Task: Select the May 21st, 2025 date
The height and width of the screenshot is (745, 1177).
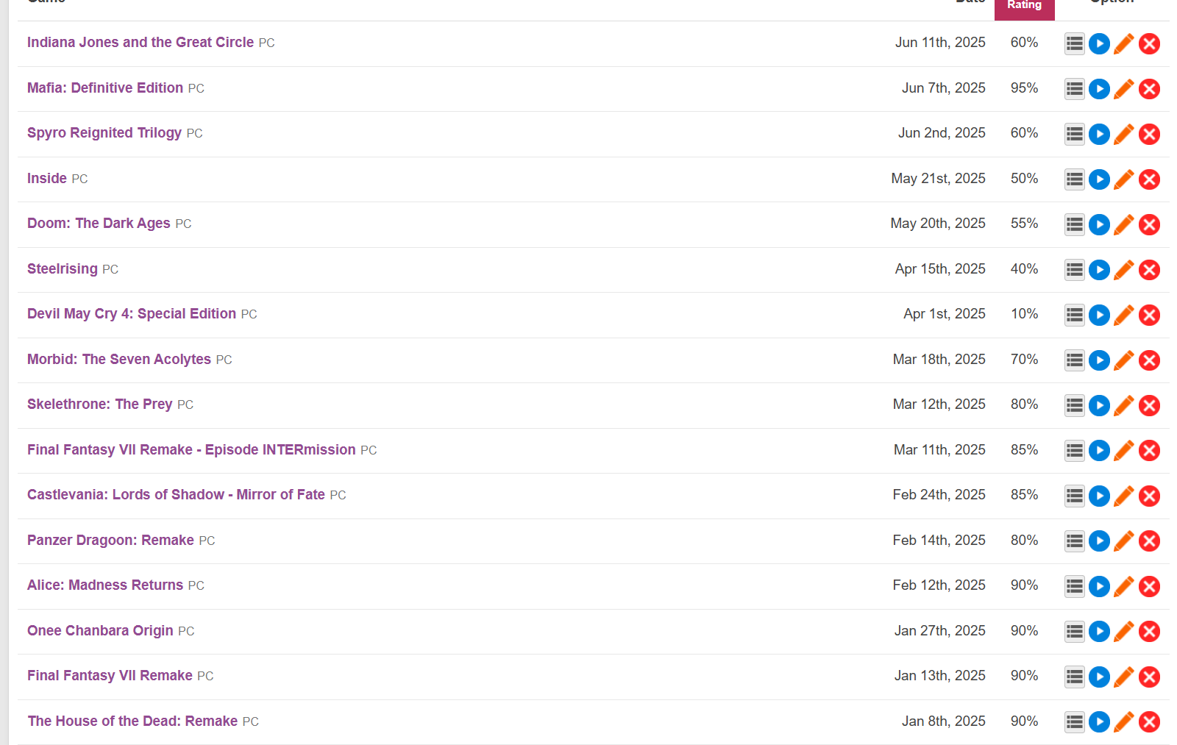Action: point(939,179)
